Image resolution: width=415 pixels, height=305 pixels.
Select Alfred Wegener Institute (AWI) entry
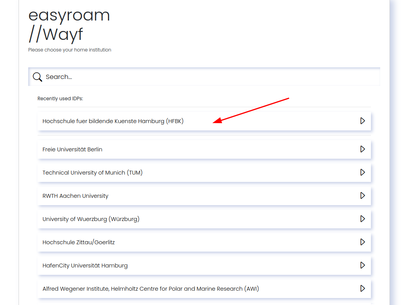click(x=204, y=289)
